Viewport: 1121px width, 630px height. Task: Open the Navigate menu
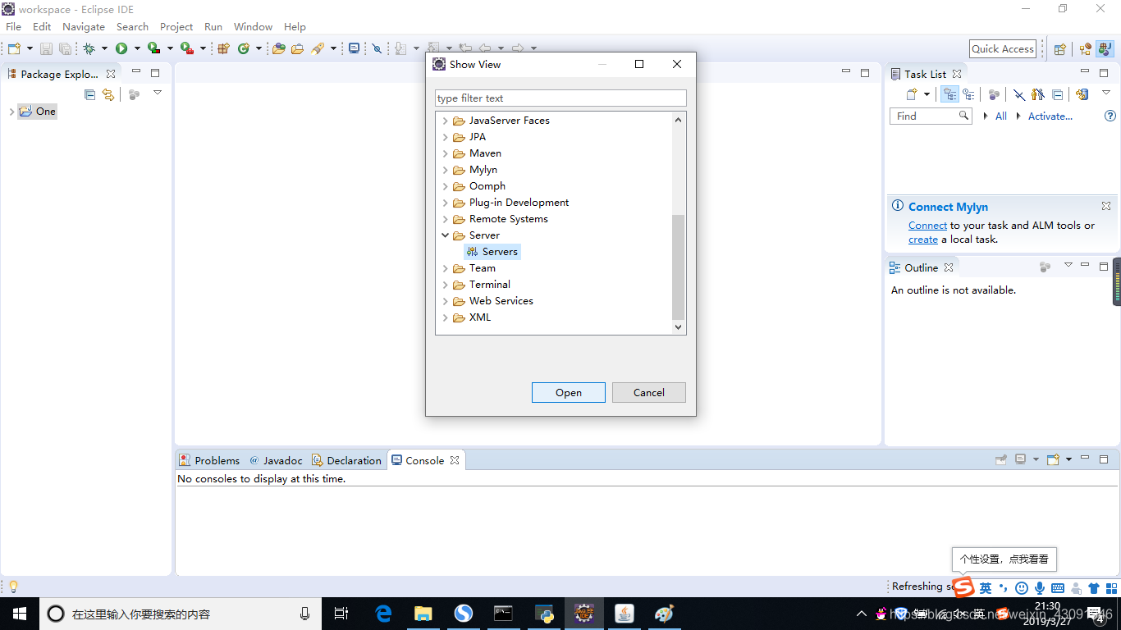pos(84,26)
